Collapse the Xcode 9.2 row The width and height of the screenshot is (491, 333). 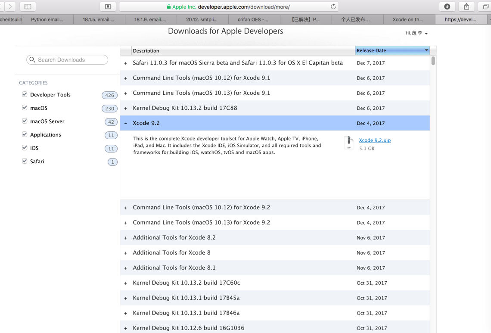[126, 124]
